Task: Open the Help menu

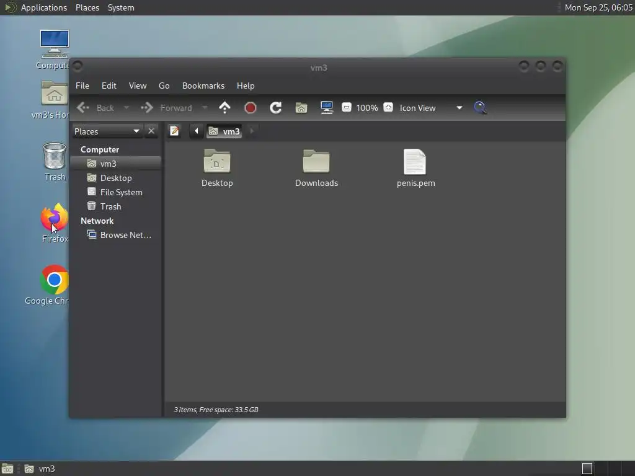Action: click(246, 86)
